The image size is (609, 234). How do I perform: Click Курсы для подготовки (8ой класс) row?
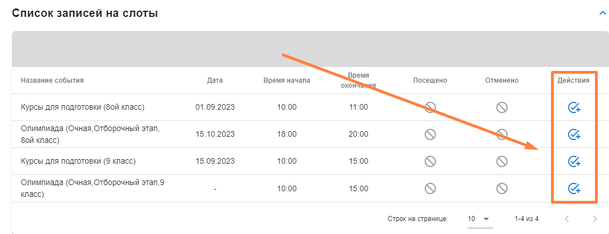click(x=83, y=107)
